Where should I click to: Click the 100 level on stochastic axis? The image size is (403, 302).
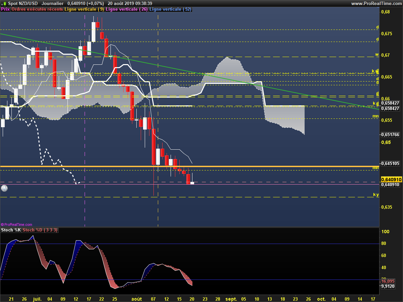pos(386,232)
